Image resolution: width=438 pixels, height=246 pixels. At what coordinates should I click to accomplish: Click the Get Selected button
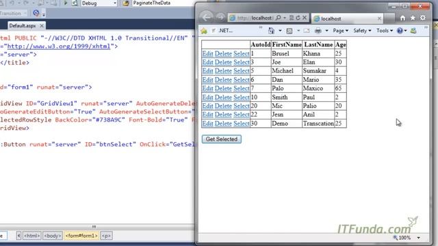coord(222,139)
